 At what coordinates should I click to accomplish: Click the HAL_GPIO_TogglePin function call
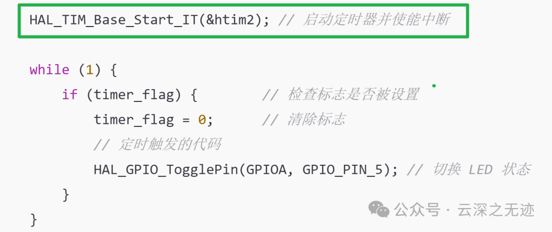tap(245, 170)
